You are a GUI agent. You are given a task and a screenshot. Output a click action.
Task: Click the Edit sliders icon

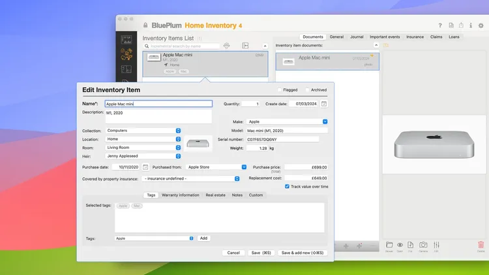point(436,245)
